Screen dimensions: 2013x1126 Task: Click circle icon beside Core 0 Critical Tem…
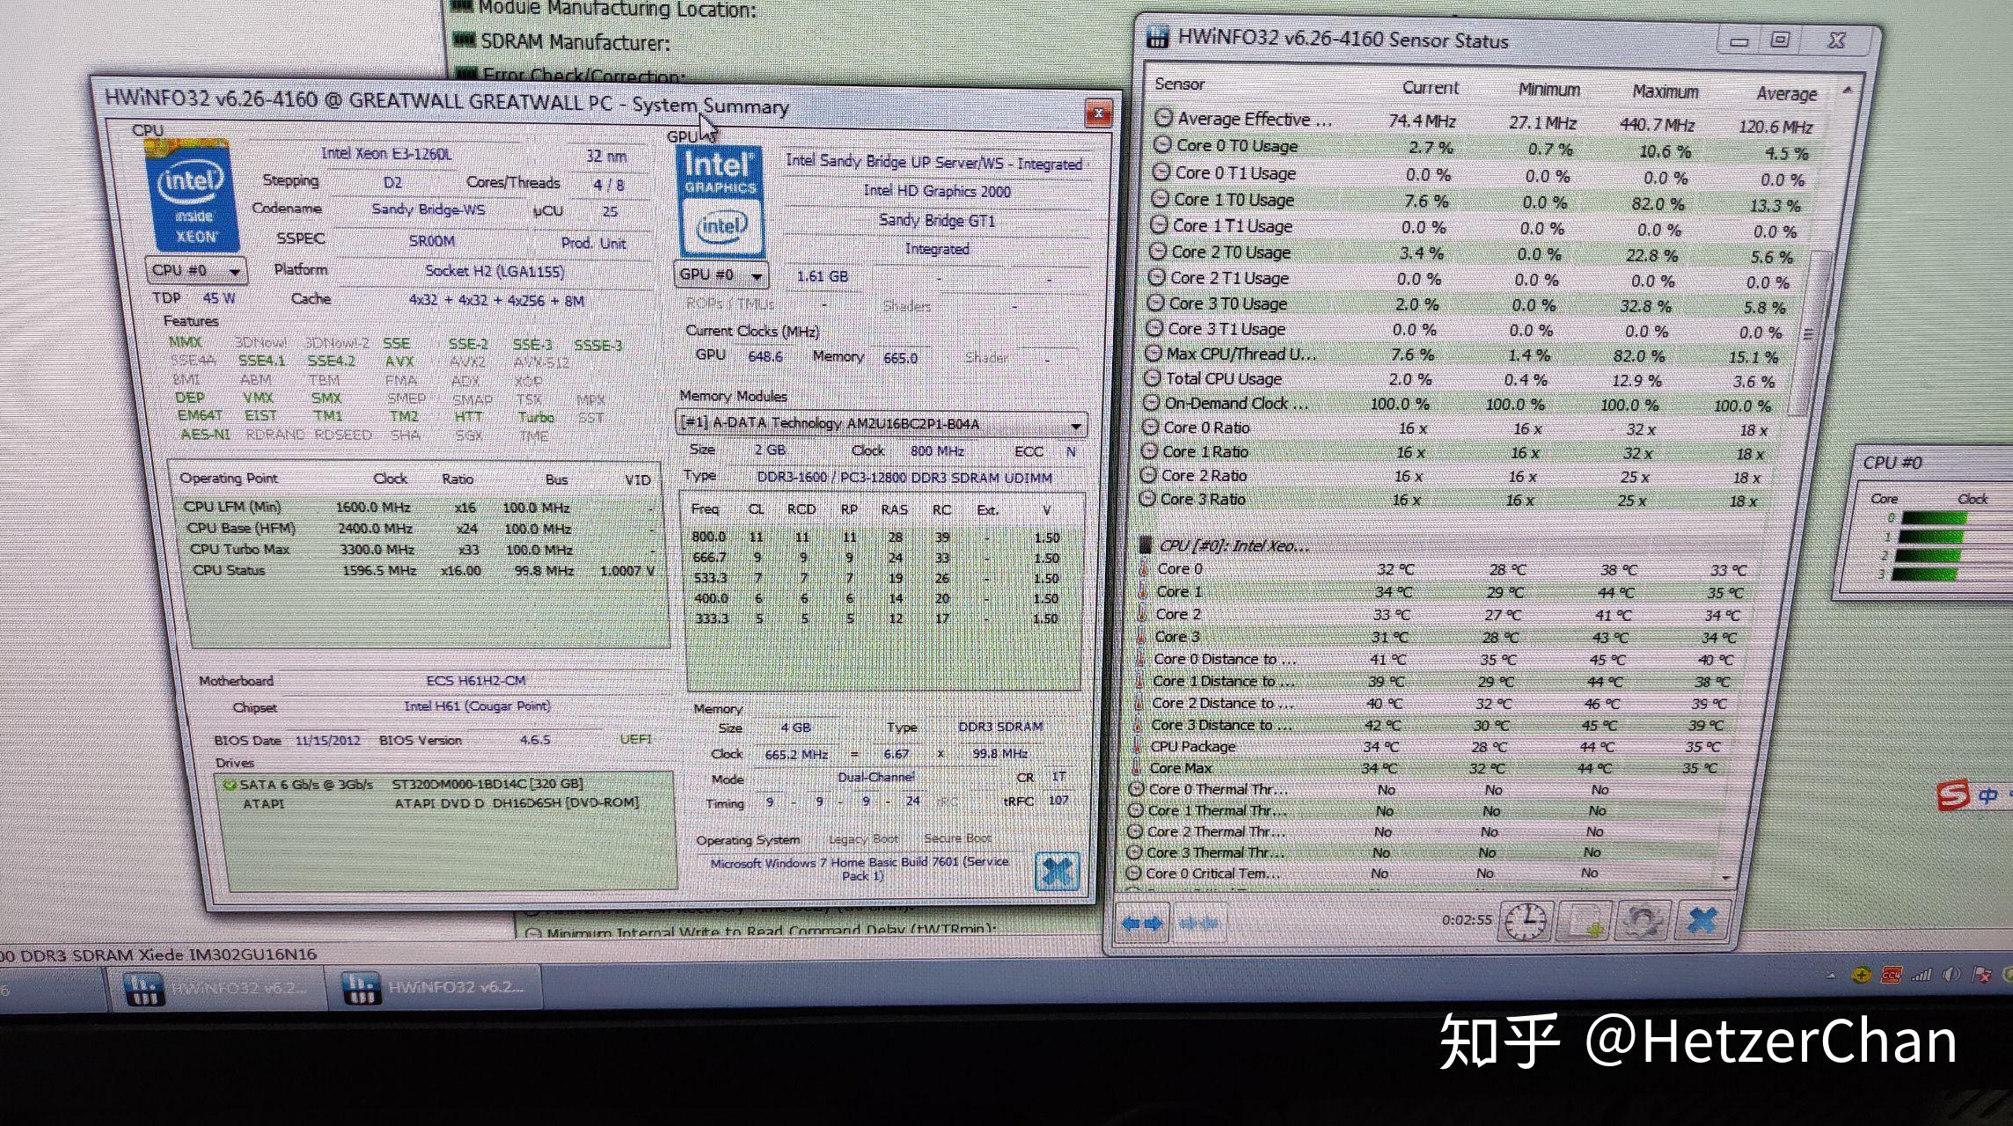click(x=1133, y=873)
